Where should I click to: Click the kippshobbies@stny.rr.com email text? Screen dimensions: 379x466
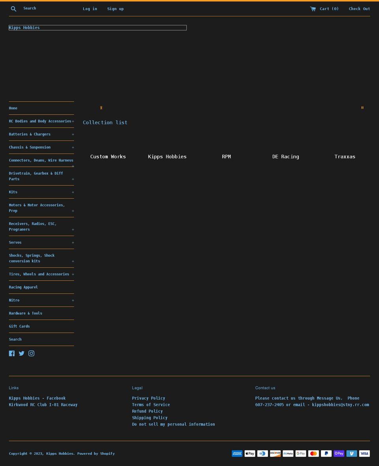[340, 405]
